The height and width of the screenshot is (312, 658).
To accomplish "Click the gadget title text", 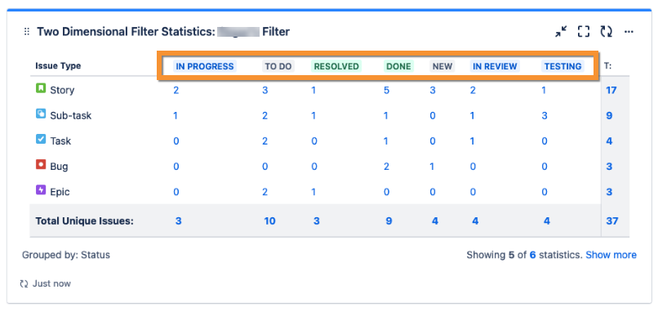I will coord(163,32).
